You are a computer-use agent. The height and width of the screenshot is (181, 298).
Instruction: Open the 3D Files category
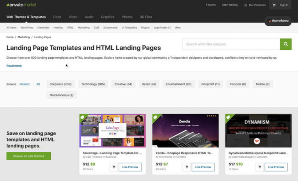146,17
